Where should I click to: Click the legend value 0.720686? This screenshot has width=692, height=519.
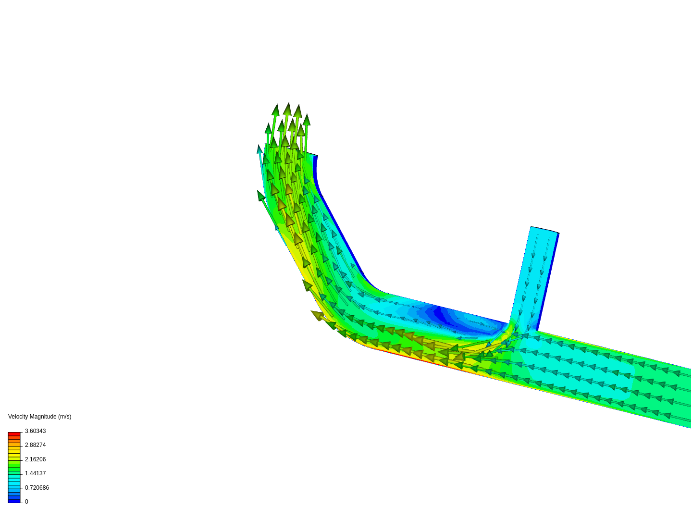(x=37, y=488)
